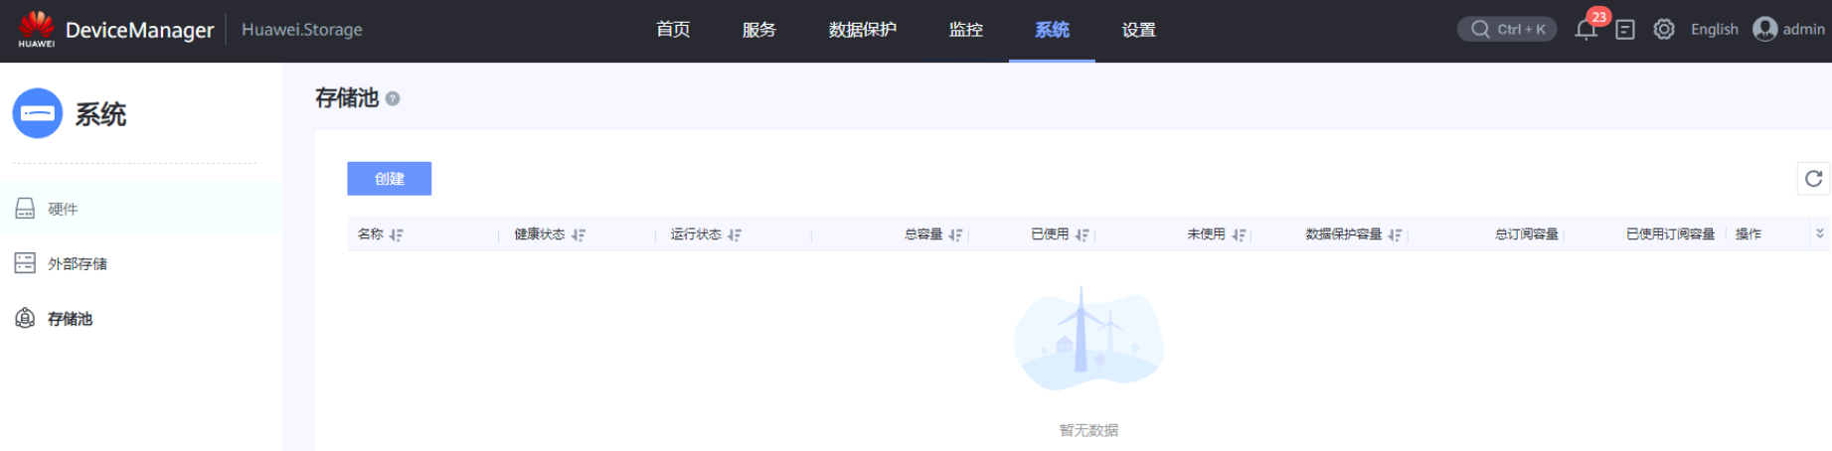
Task: Click the notification bell icon
Action: point(1585,30)
